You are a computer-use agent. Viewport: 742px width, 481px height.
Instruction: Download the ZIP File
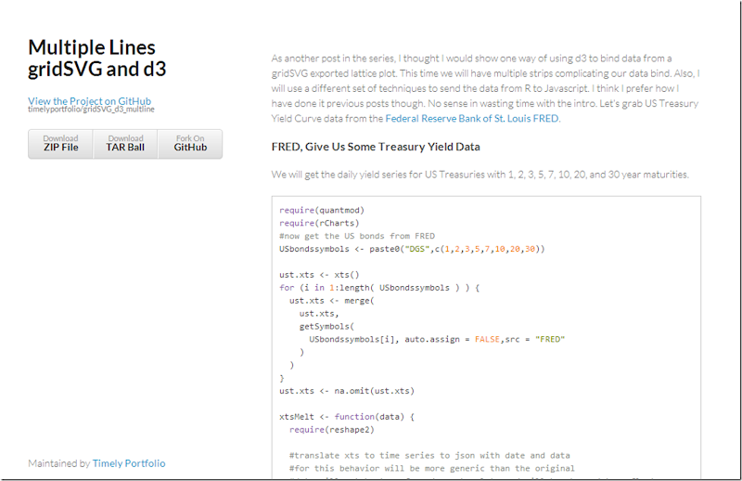[60, 144]
